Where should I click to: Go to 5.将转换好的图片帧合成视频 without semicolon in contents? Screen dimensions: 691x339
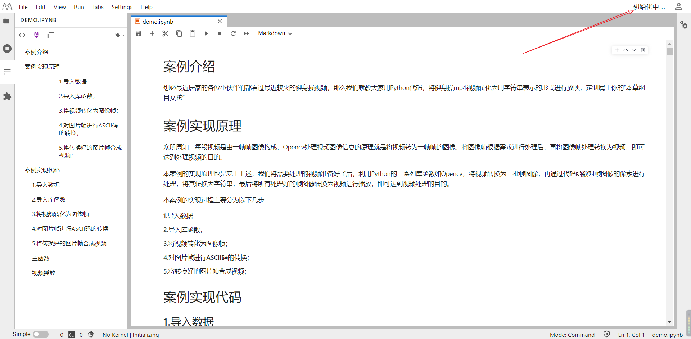[x=69, y=243]
